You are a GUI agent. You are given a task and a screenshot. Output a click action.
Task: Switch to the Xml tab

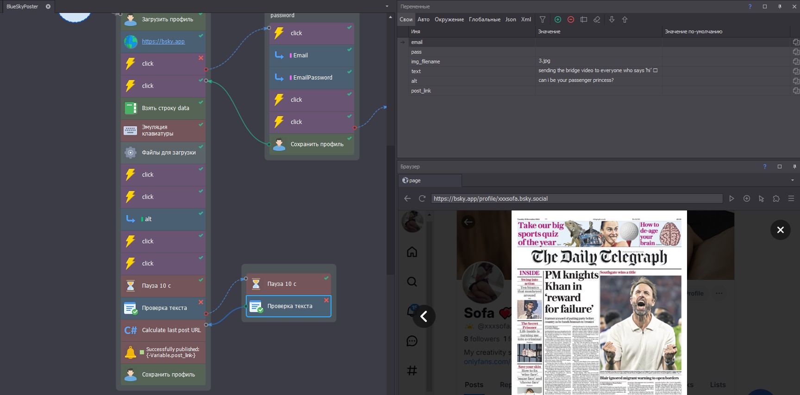coord(526,19)
